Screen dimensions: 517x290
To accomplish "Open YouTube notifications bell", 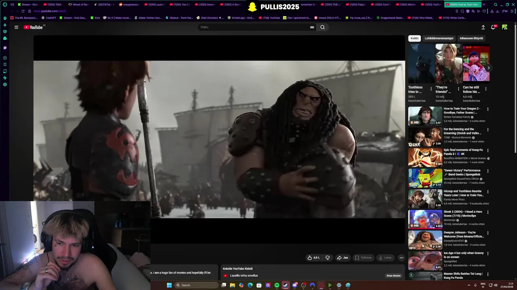I will click(x=493, y=27).
